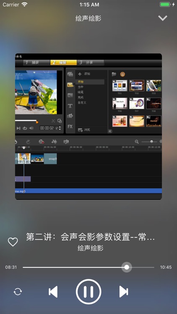Viewport: 177px width, 314px height.
Task: Favorite the track with the heart icon
Action: [x=13, y=242]
